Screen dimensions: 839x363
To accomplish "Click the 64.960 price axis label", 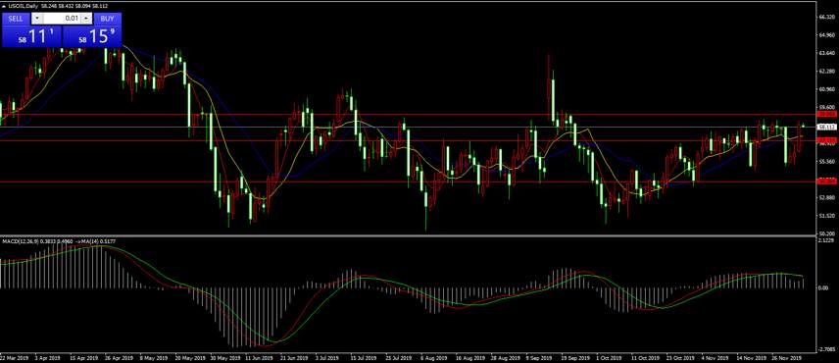I will tap(826, 35).
